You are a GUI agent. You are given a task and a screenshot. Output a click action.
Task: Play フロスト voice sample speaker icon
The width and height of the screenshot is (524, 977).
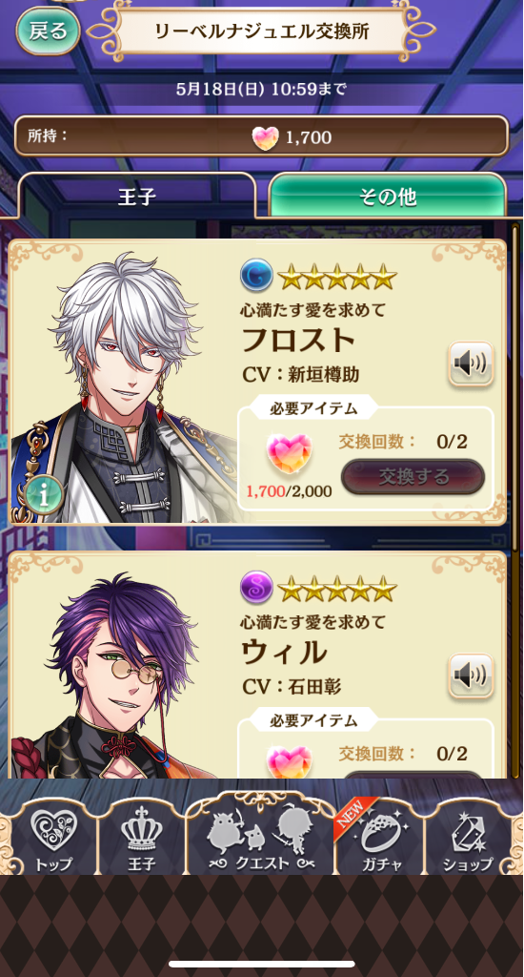471,364
